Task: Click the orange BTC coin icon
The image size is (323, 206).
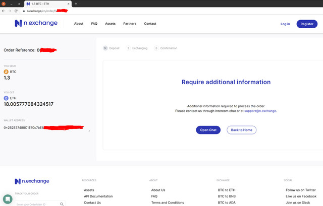Action: click(x=6, y=72)
